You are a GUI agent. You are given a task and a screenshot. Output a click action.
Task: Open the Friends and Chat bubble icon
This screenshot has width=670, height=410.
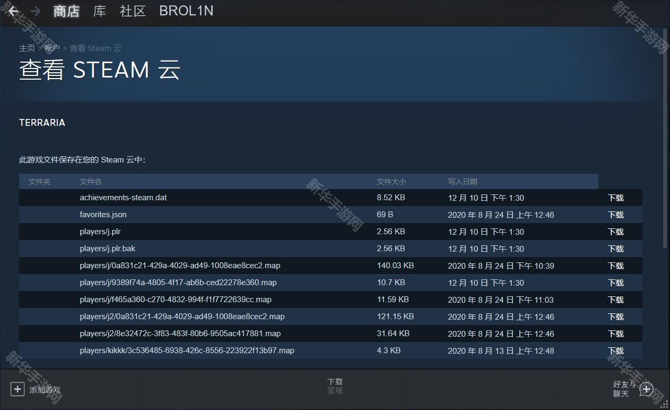(646, 389)
